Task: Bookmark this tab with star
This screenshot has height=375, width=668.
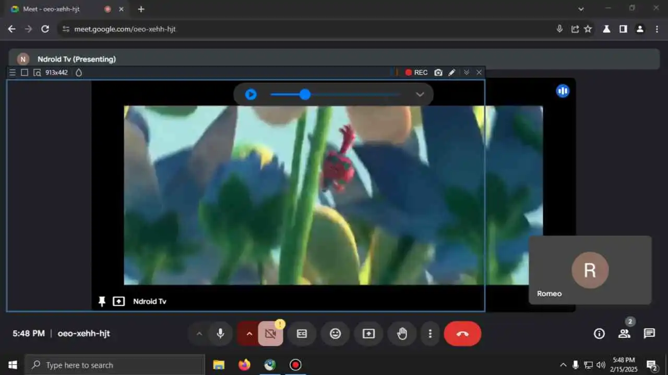Action: pyautogui.click(x=588, y=29)
